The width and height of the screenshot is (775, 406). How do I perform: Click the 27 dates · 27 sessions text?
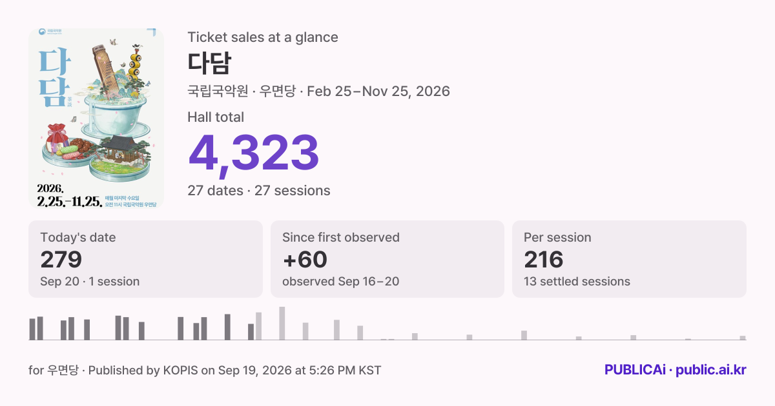pos(259,191)
